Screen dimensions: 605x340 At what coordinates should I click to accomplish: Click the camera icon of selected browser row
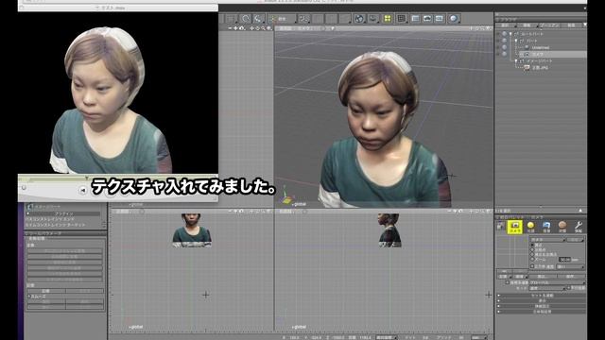(x=527, y=55)
